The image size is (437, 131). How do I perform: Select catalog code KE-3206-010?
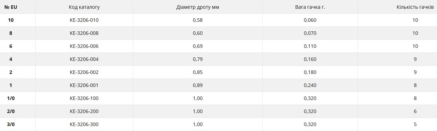click(84, 20)
